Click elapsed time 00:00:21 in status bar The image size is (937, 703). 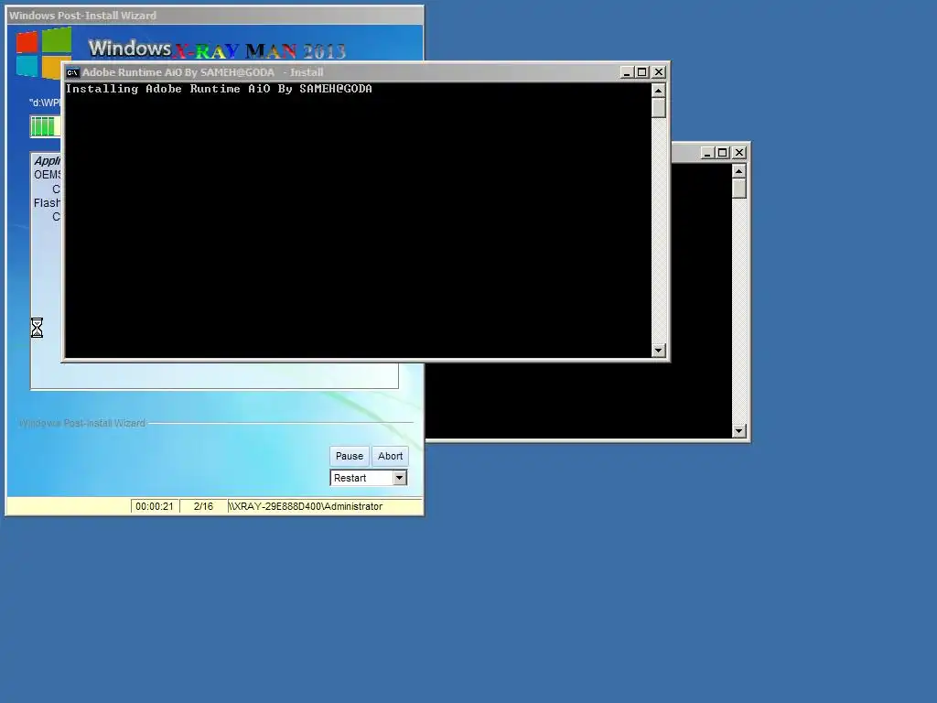tap(154, 506)
